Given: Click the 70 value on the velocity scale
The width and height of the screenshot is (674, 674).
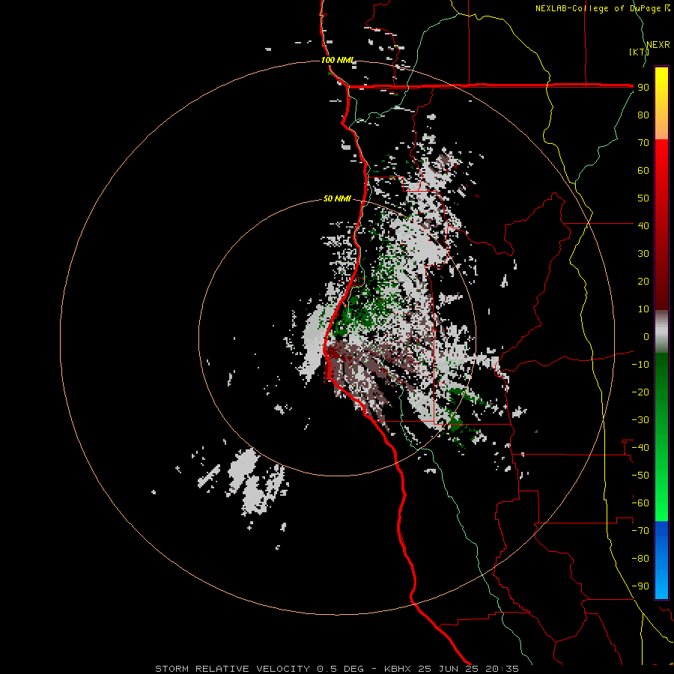Looking at the screenshot, I should point(643,143).
